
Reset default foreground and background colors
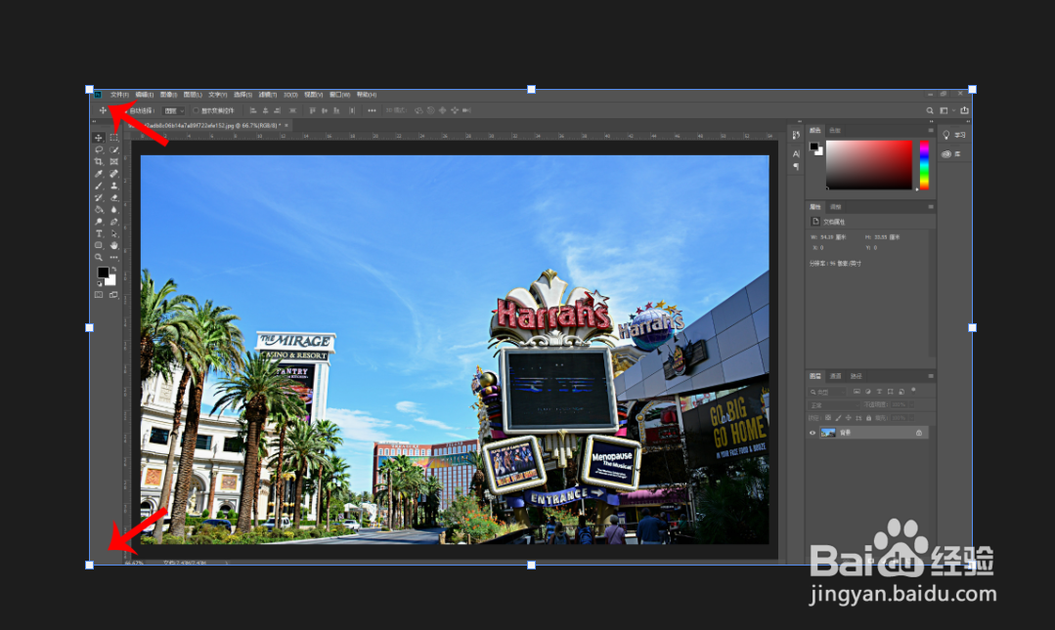(99, 283)
